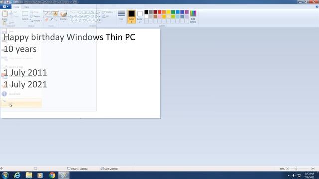Switch to the Home ribbon tab
Screen dimensions: 319x179
tap(16, 7)
